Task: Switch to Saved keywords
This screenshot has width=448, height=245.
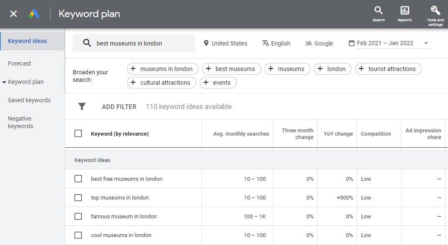Action: point(29,100)
